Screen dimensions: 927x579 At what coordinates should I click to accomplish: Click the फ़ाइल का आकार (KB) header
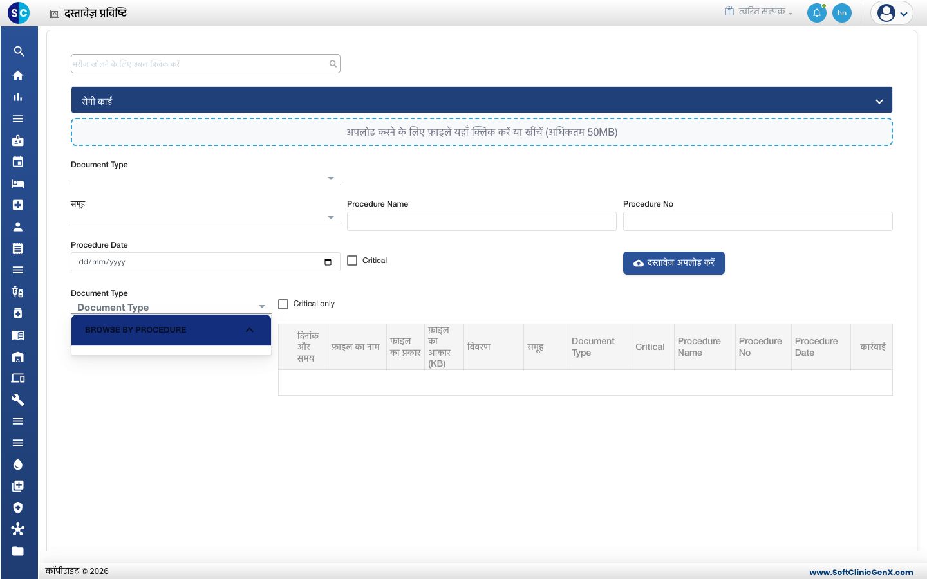pos(444,347)
